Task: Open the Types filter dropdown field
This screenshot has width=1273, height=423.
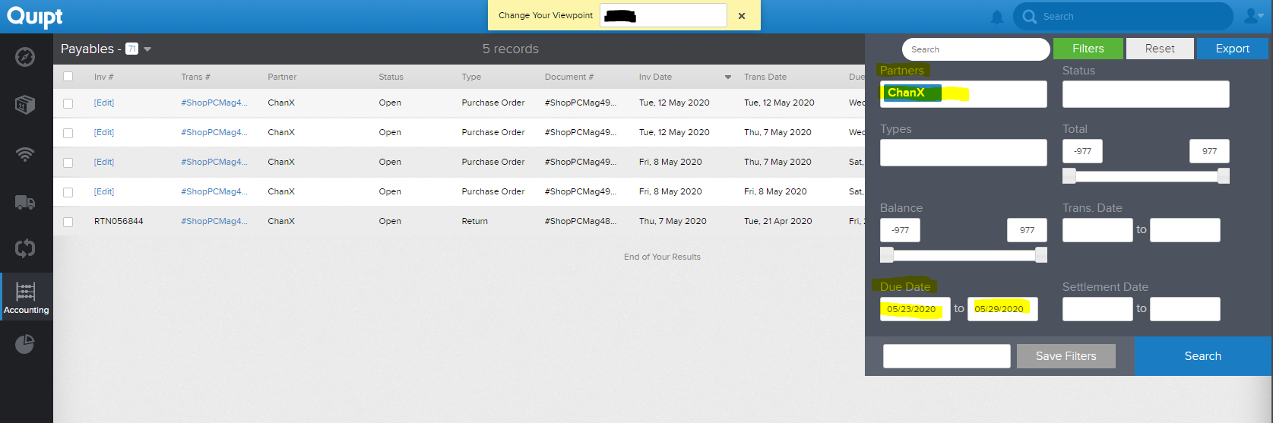Action: click(x=963, y=153)
